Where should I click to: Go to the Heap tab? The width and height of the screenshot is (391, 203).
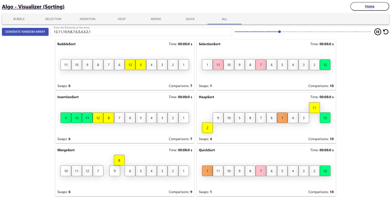[x=122, y=19]
